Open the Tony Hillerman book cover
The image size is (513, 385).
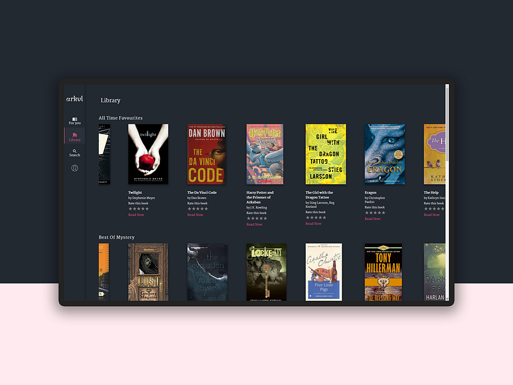point(383,272)
